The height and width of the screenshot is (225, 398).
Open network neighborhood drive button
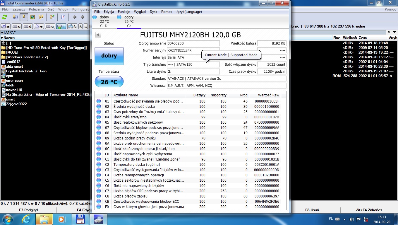[72, 26]
